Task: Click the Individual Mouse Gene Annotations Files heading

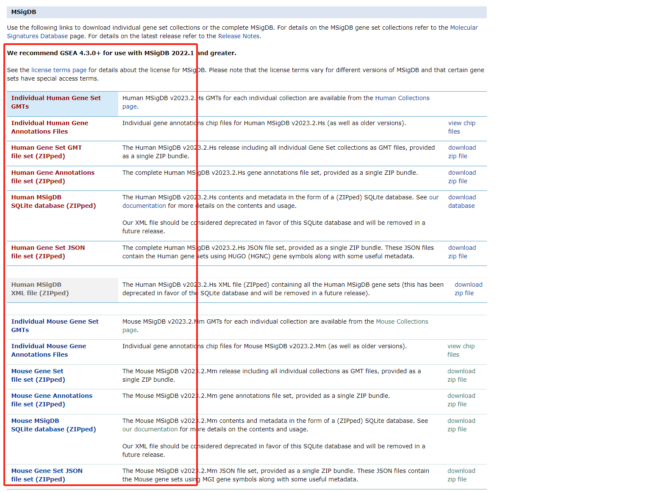Action: 49,350
